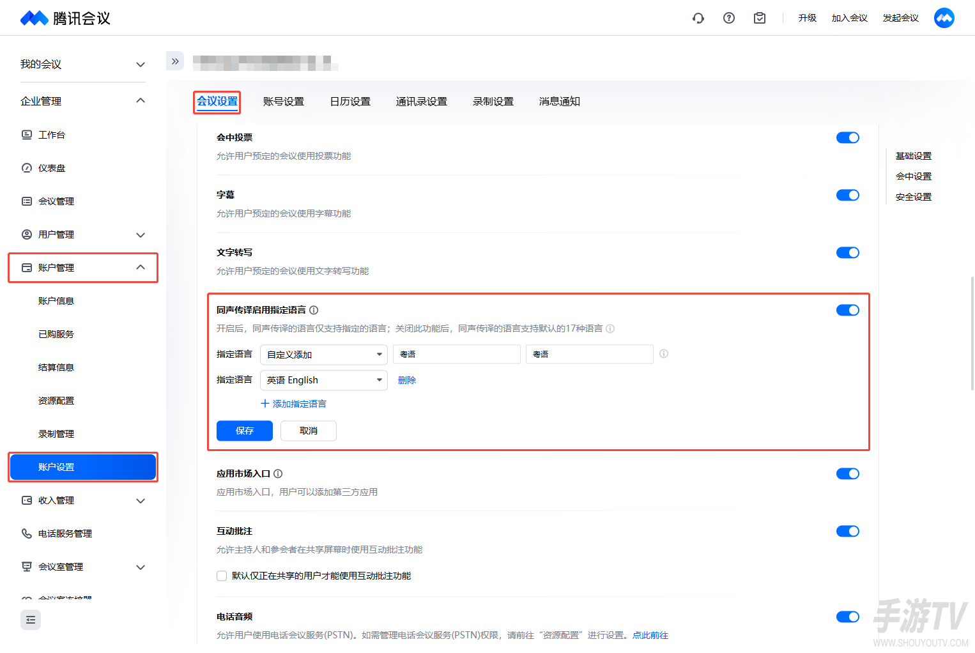Check 默认仅正在共享的用户才能使用互动批注功能
This screenshot has width=975, height=653.
pos(222,576)
